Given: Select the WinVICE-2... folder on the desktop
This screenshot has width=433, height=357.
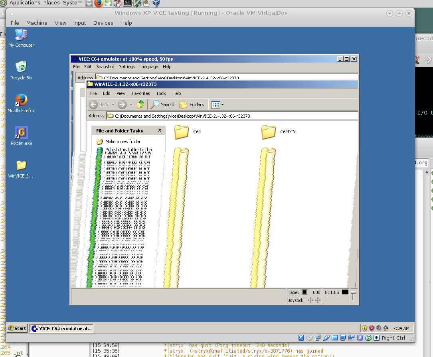Looking at the screenshot, I should [21, 169].
